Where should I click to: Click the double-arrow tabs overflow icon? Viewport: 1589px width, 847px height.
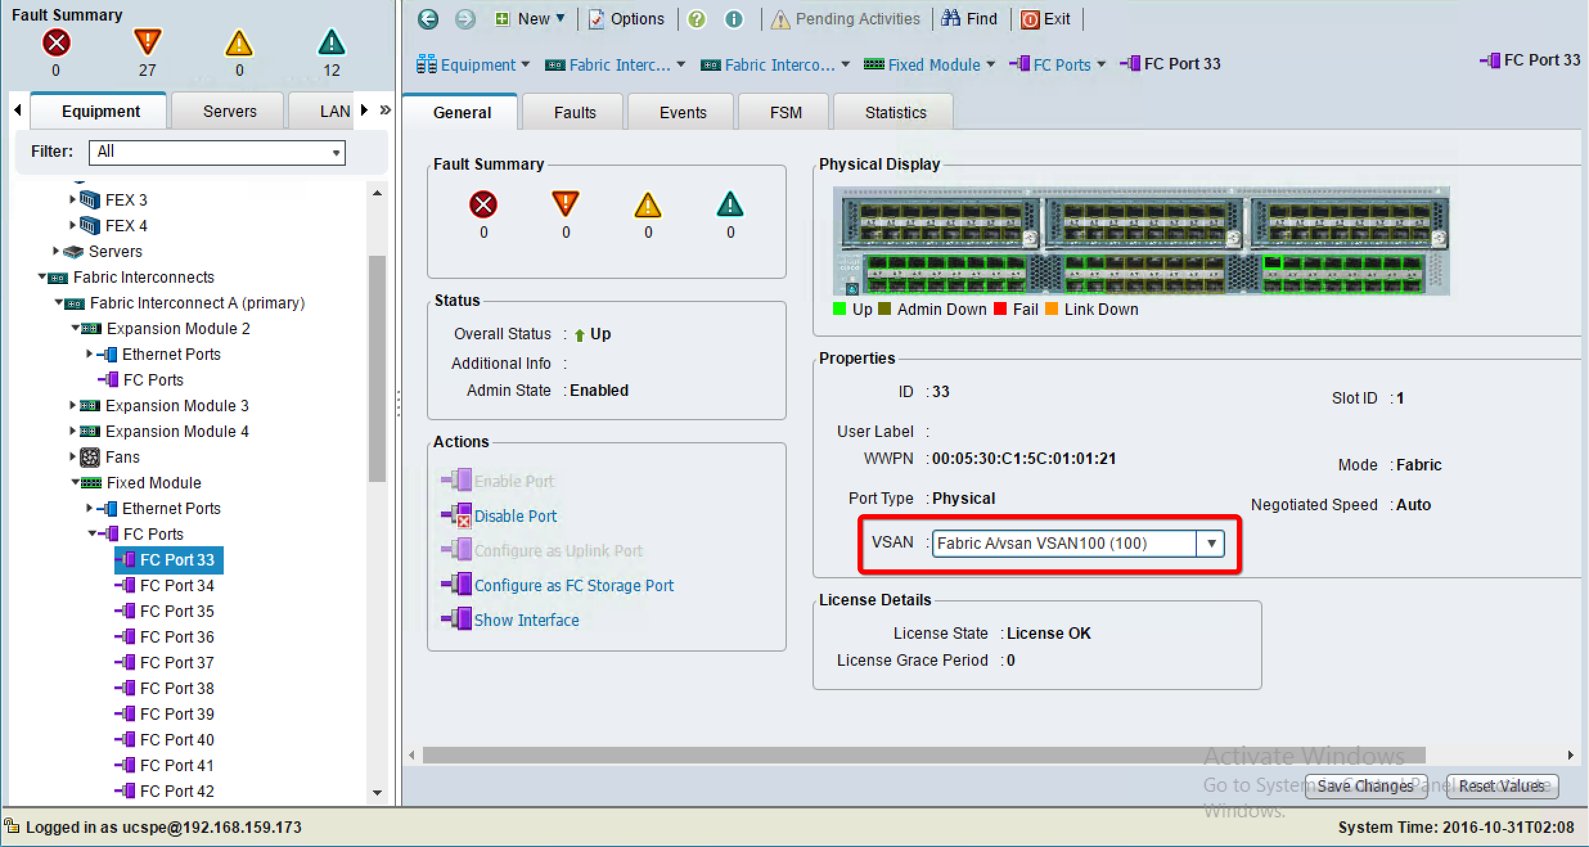point(385,110)
